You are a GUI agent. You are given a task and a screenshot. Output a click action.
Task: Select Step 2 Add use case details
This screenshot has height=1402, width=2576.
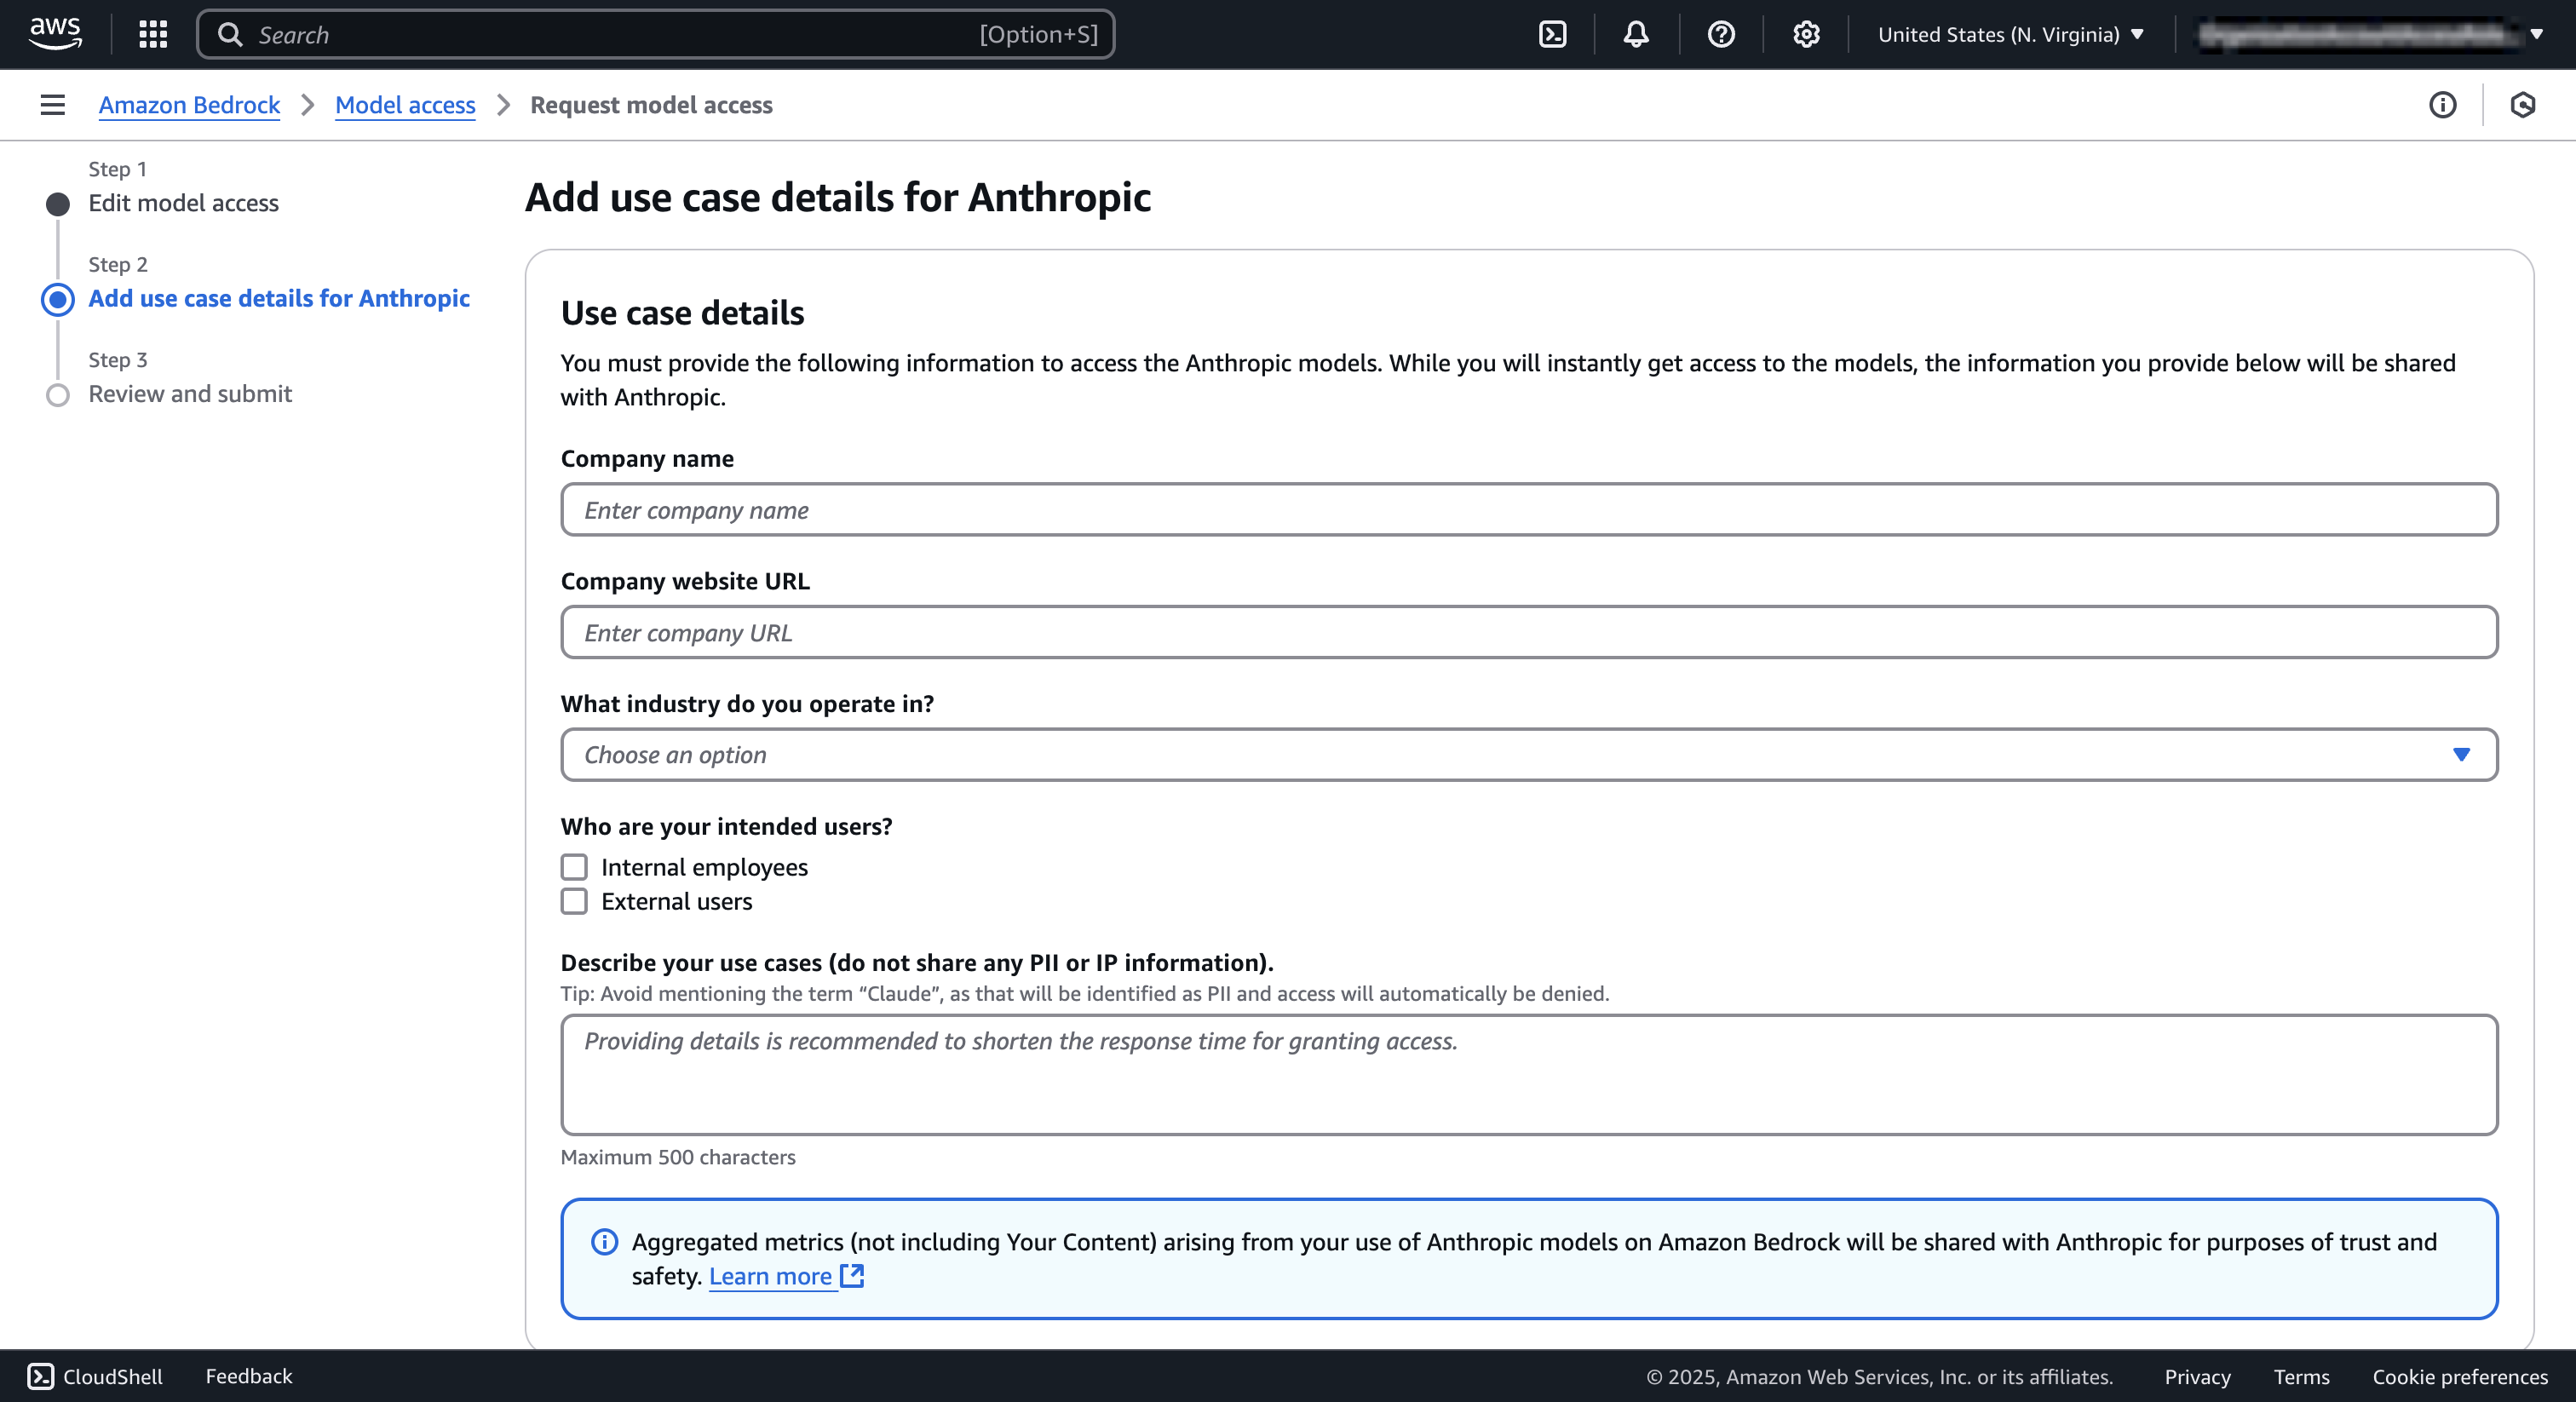(279, 298)
